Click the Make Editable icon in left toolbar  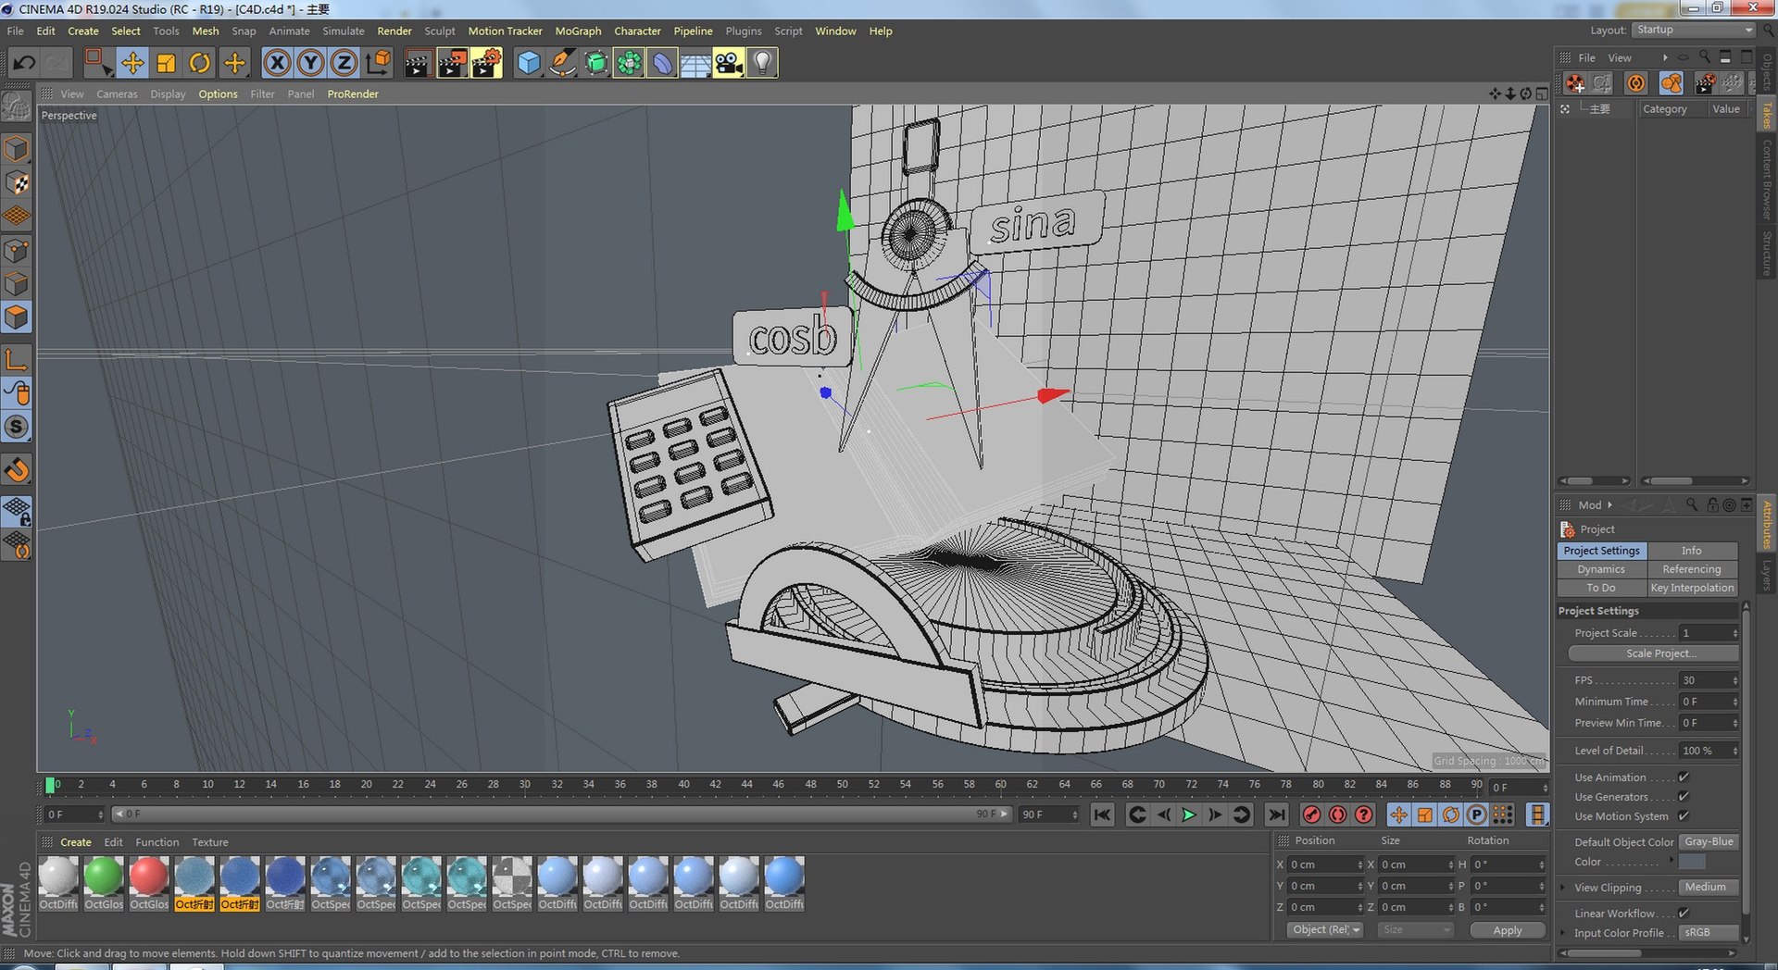click(17, 108)
